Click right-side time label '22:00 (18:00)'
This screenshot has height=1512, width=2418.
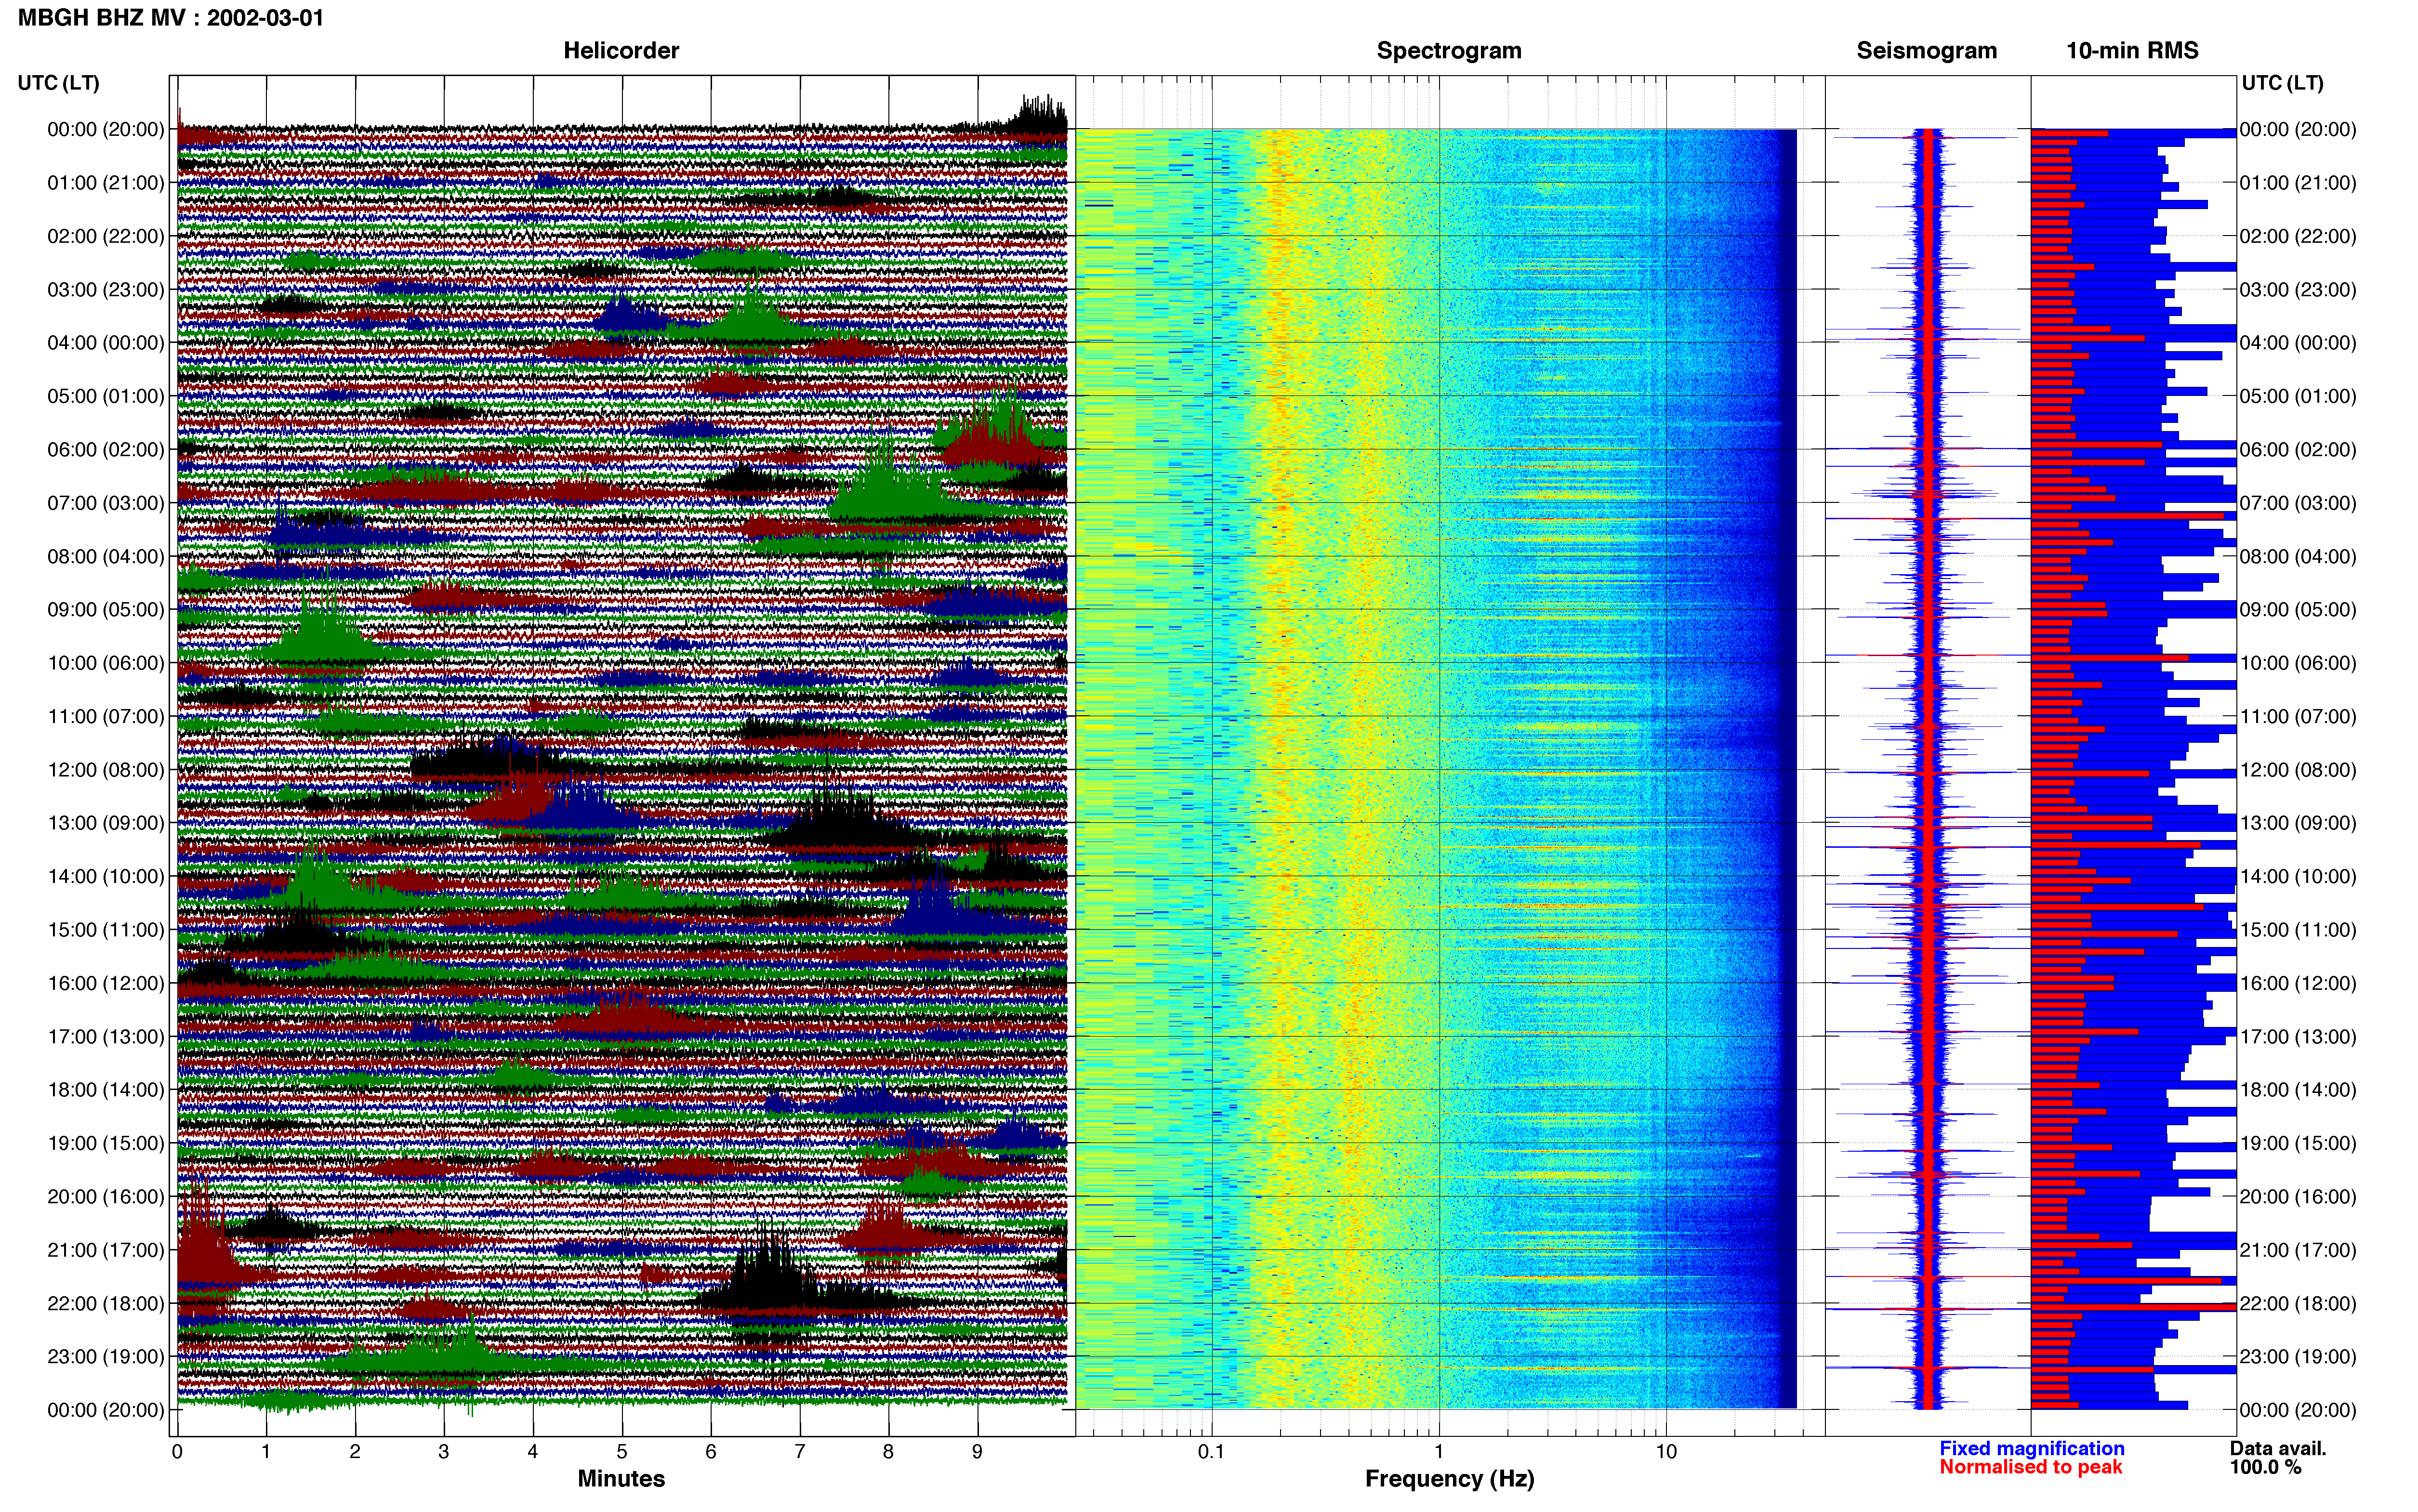coord(2298,1304)
